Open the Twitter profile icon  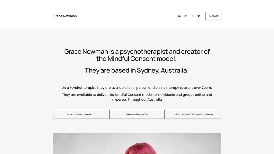[x=199, y=16]
